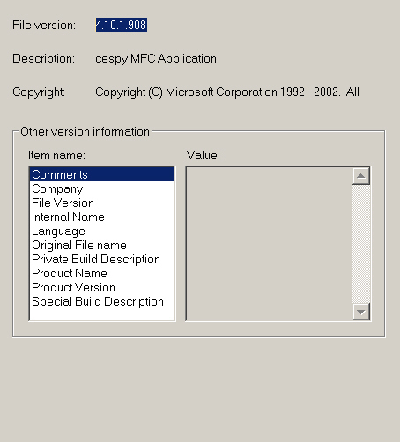Click inside the empty Value text area

(x=270, y=244)
